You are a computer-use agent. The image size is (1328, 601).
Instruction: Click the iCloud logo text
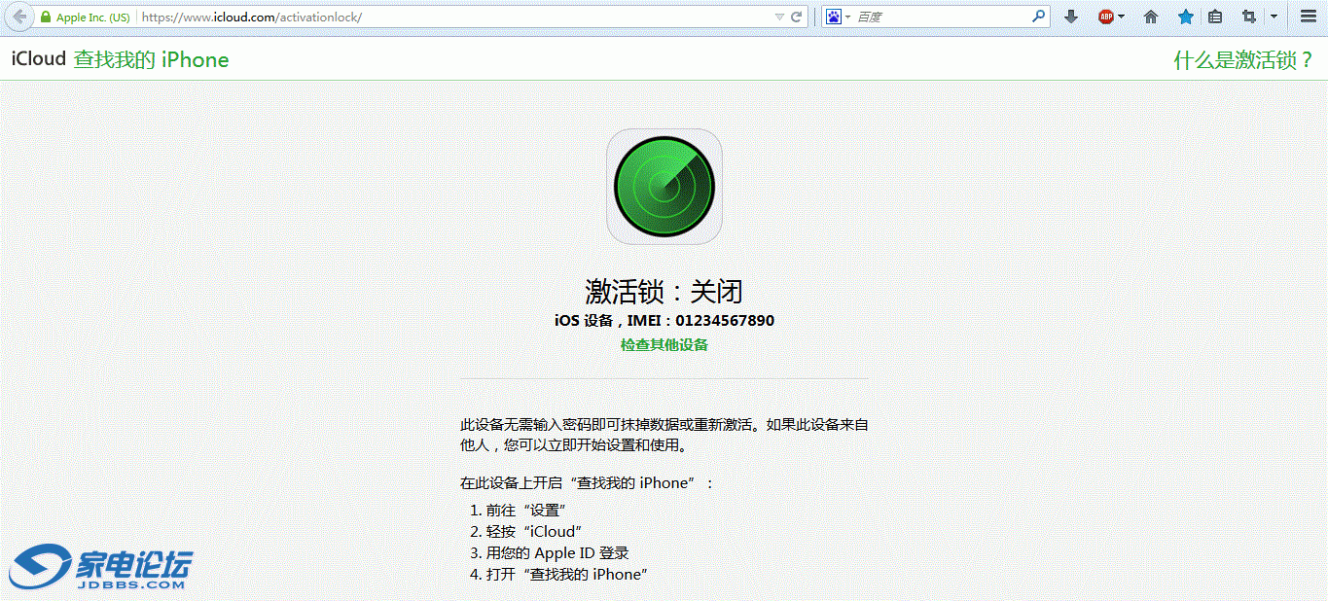[x=38, y=59]
